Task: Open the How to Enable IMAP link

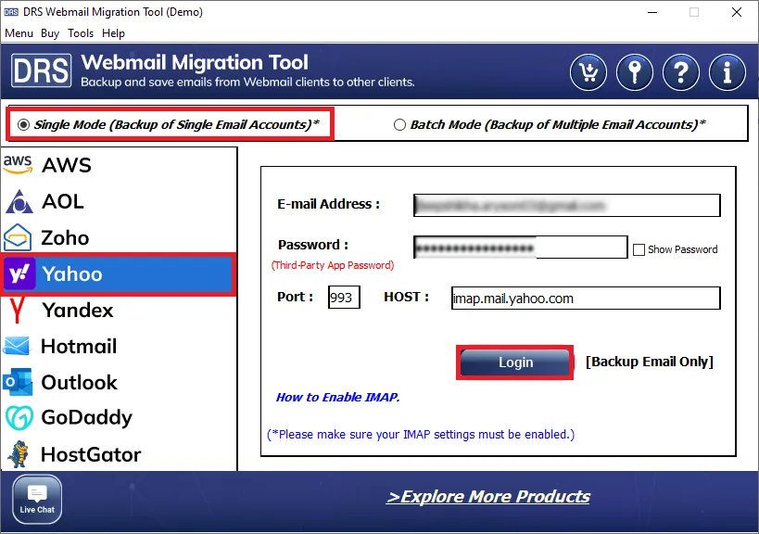Action: click(x=338, y=398)
